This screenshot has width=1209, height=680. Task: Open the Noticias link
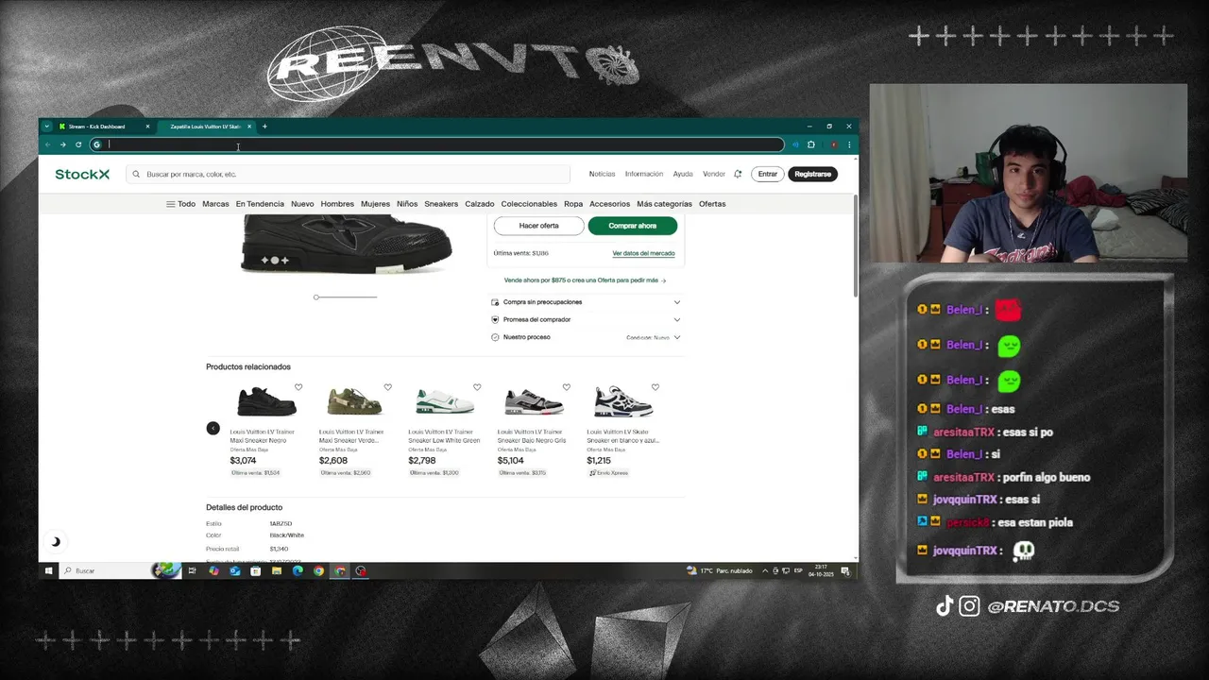[x=602, y=174]
